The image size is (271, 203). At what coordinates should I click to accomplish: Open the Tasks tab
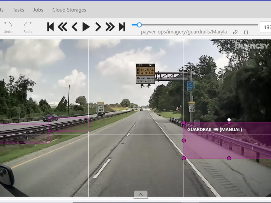coord(18,10)
